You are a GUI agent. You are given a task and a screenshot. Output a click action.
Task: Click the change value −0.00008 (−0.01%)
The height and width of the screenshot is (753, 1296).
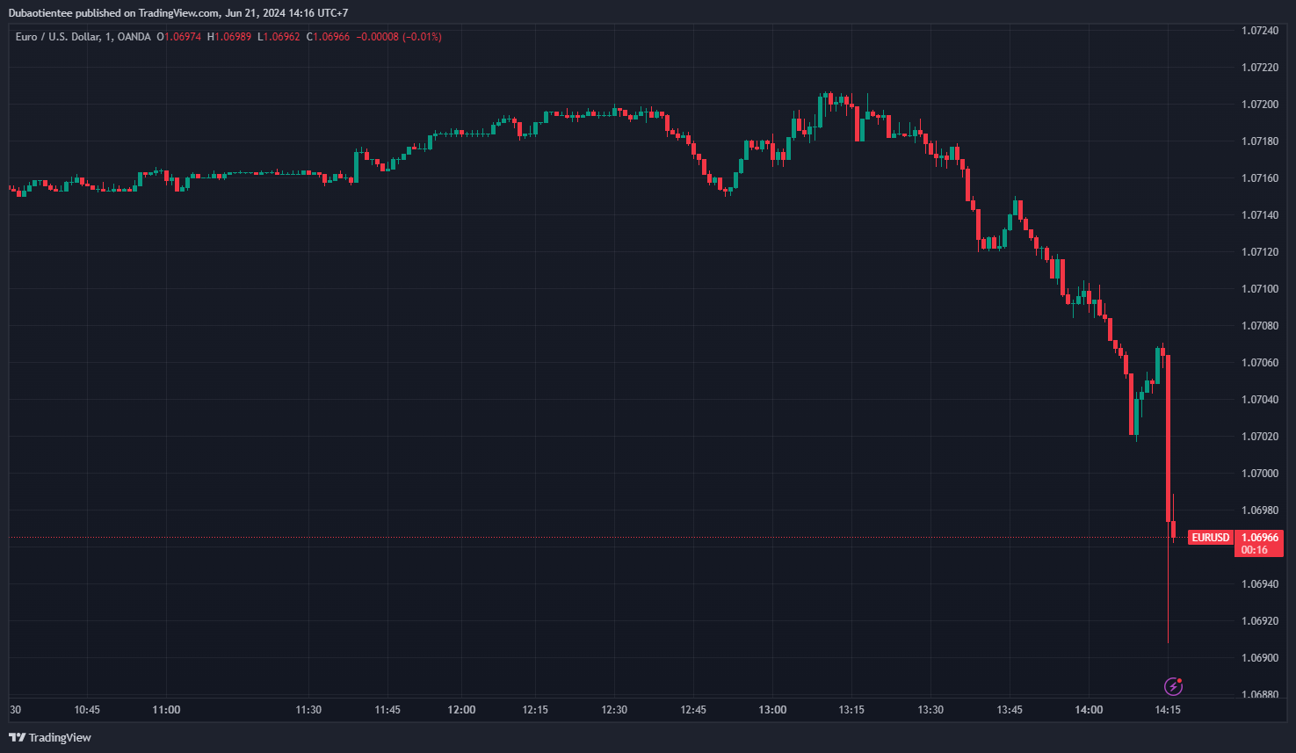pyautogui.click(x=399, y=37)
